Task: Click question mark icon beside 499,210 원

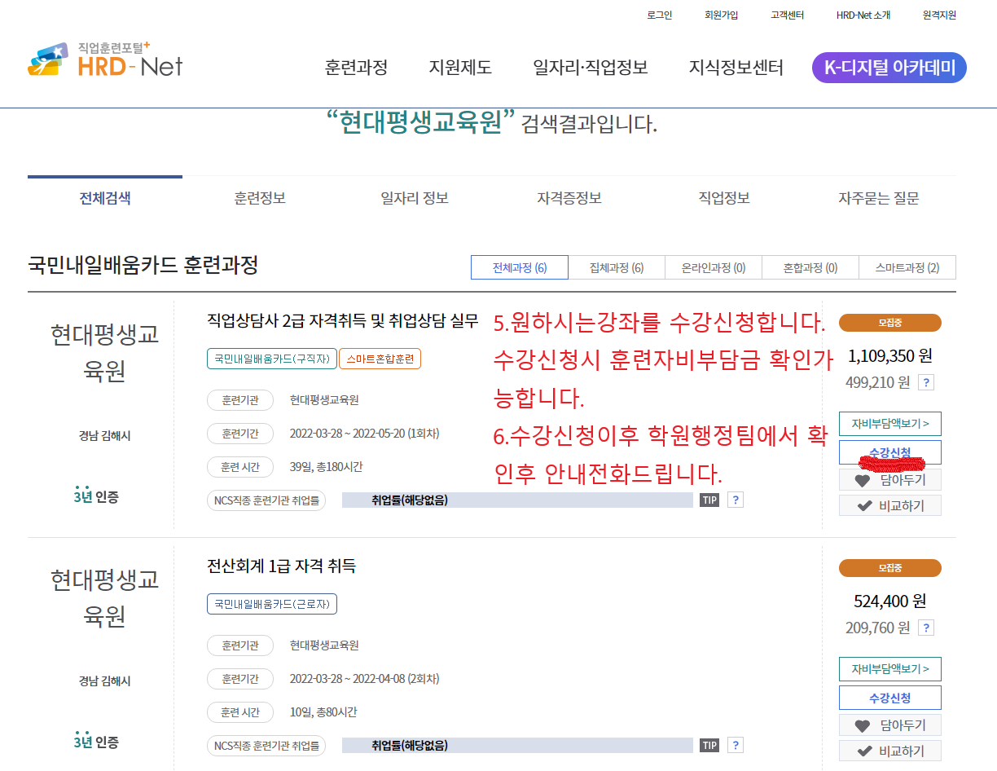Action: [x=926, y=382]
